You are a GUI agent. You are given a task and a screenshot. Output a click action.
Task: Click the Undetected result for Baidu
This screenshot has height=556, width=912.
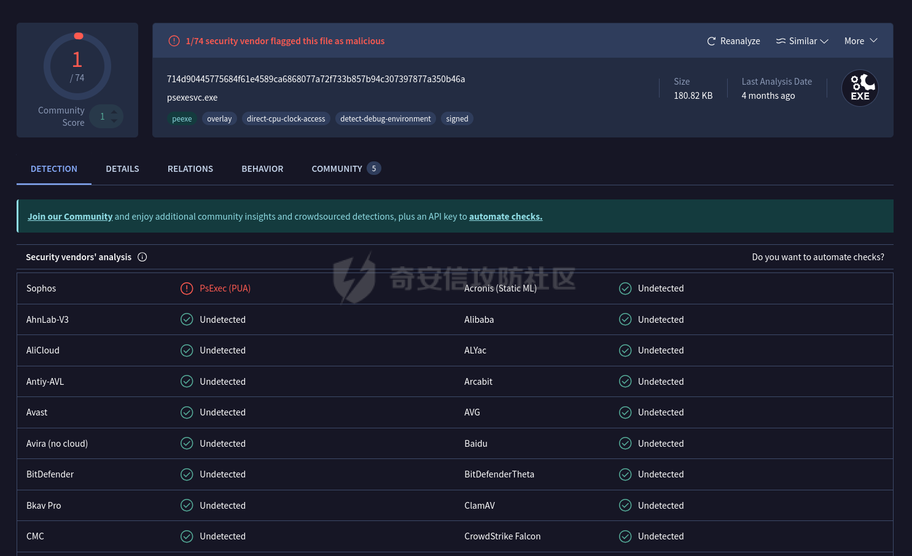(x=661, y=444)
